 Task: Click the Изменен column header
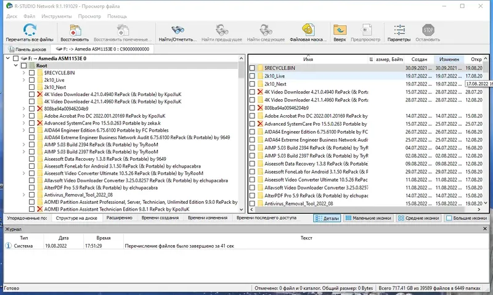click(x=449, y=59)
